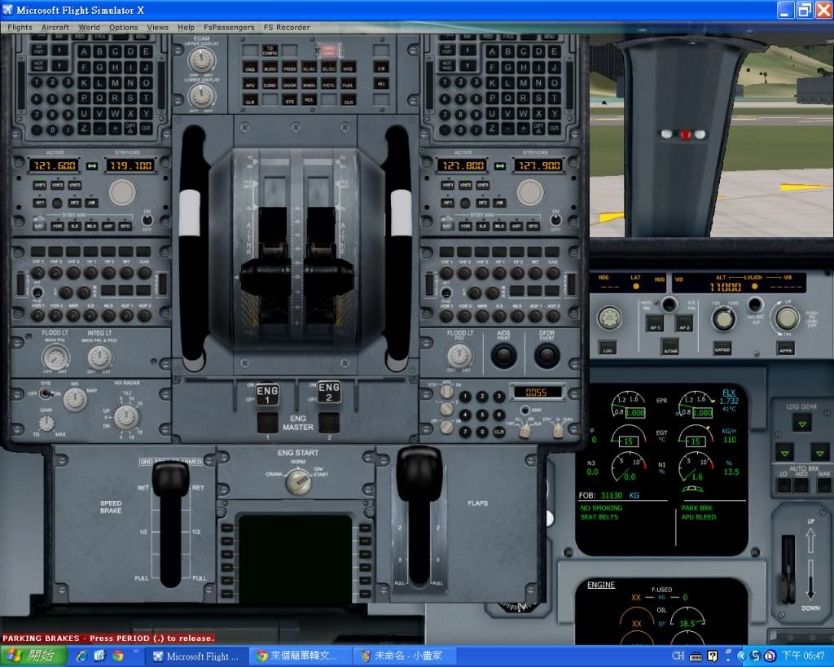Image resolution: width=834 pixels, height=667 pixels.
Task: Select HF1 on the 121.600 radio panel
Action: (x=40, y=203)
